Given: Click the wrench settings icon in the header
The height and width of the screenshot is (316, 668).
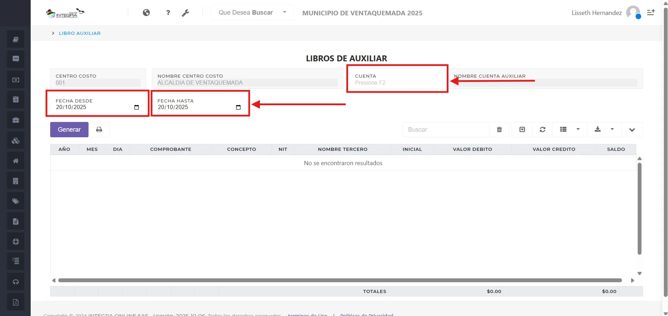Looking at the screenshot, I should tap(186, 13).
